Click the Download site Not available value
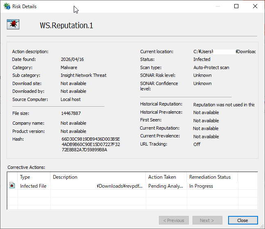 click(73, 83)
